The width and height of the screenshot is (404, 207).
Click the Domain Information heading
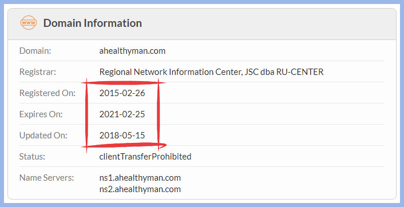tap(93, 23)
